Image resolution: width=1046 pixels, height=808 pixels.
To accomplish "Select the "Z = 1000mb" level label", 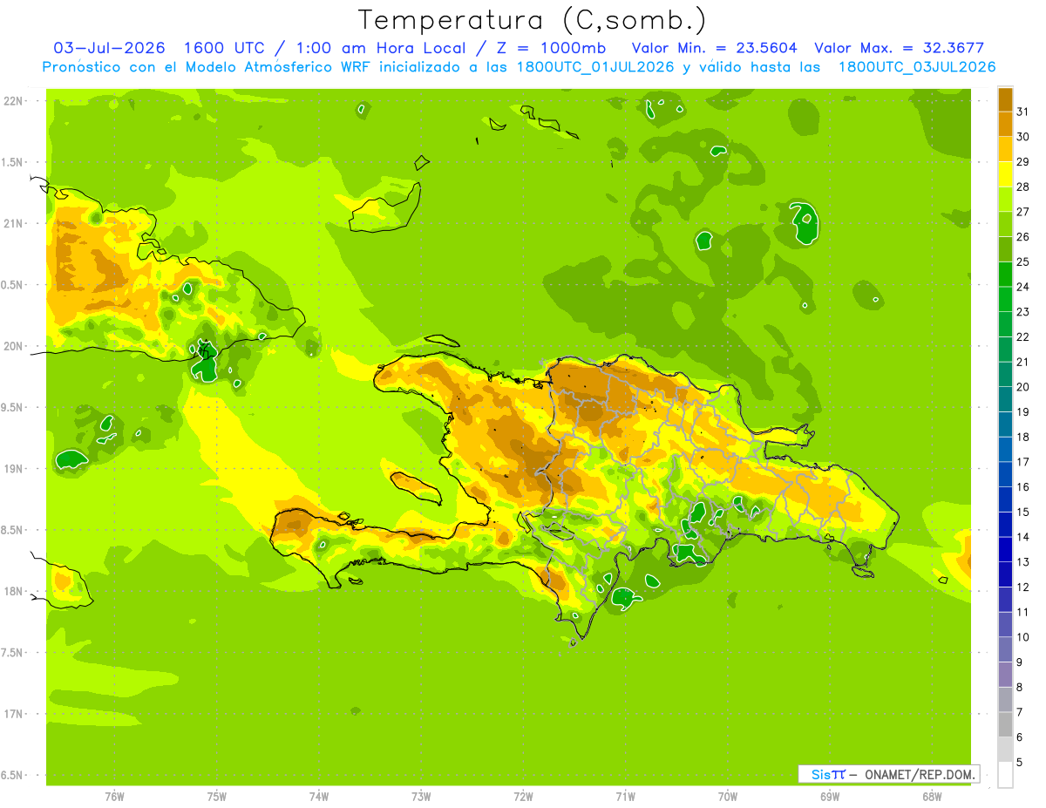I will [550, 48].
